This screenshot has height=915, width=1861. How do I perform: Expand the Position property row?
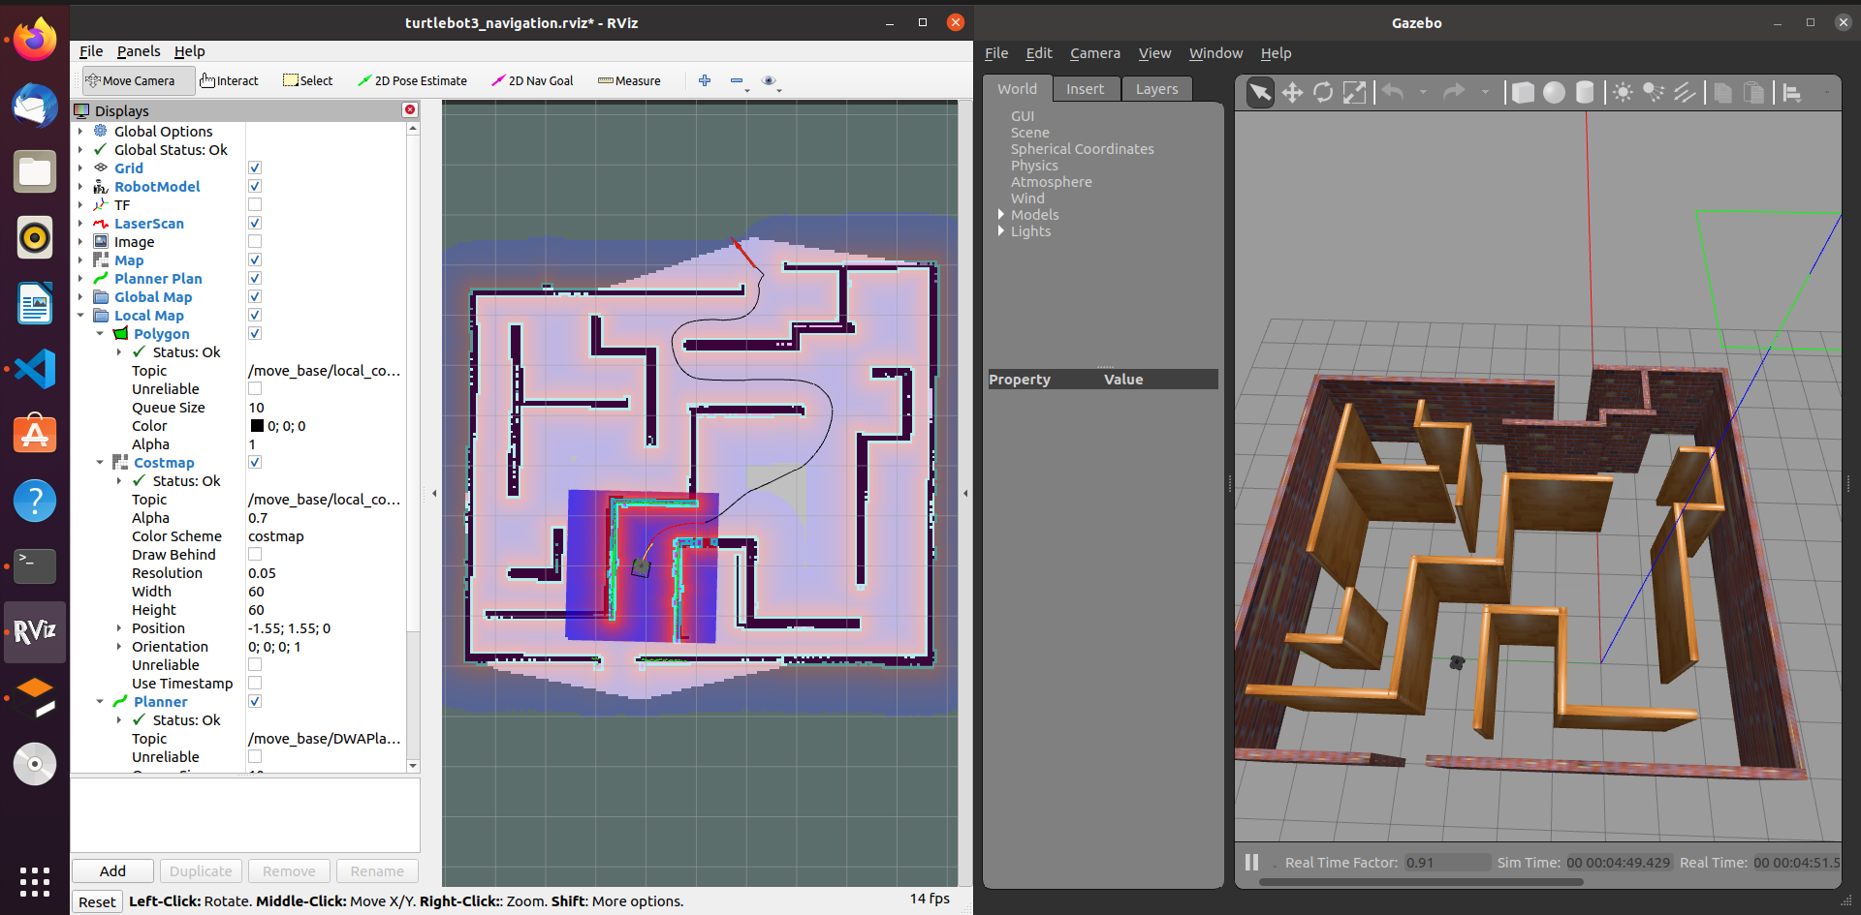tap(119, 628)
